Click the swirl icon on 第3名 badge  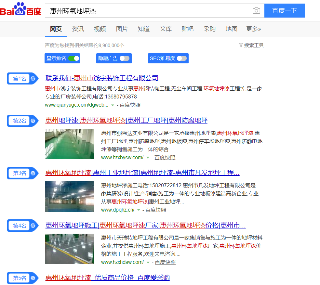33,173
